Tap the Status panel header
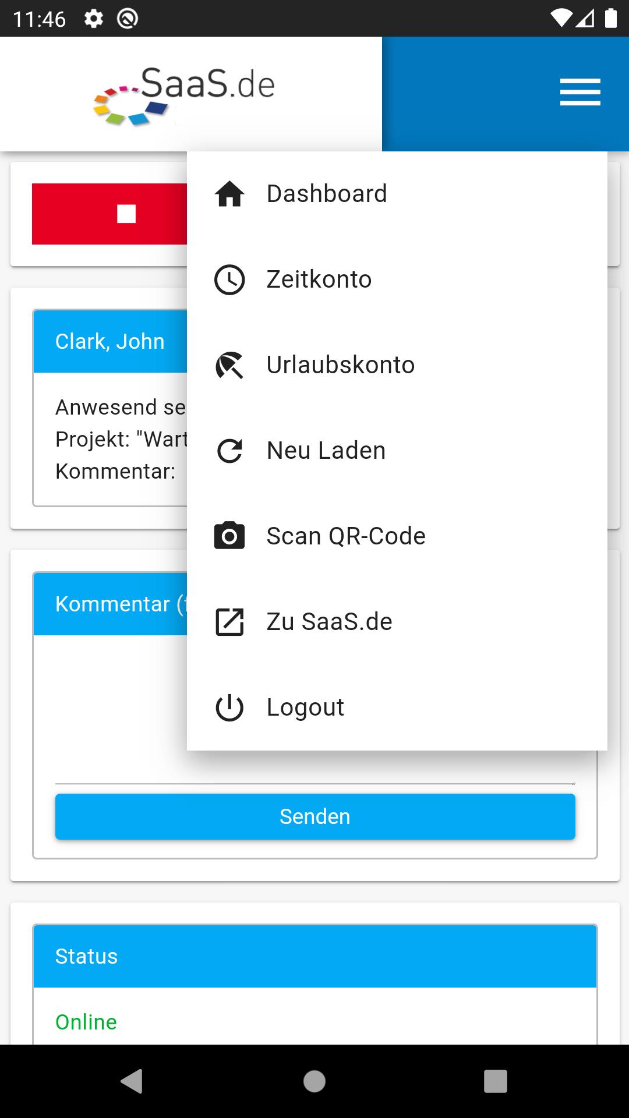Image resolution: width=629 pixels, height=1118 pixels. coord(315,956)
